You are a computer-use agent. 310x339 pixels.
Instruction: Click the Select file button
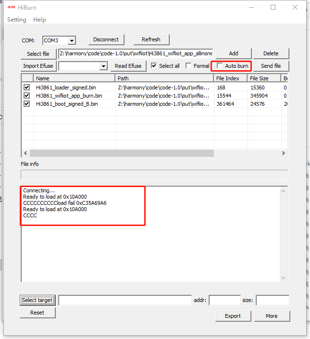tap(38, 54)
